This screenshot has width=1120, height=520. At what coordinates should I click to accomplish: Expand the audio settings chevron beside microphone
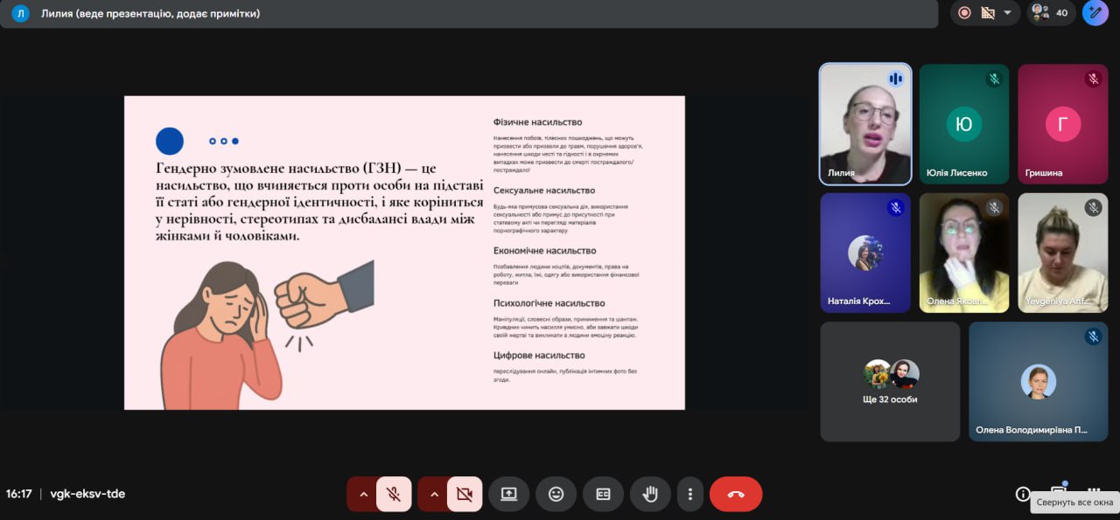(x=362, y=494)
